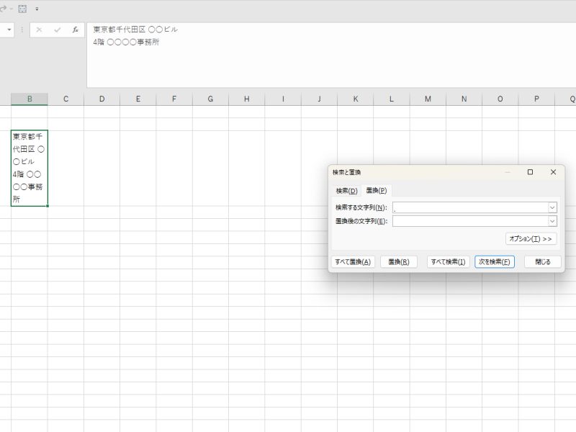Select column G header
Screen dimensions: 576x432
tap(210, 99)
